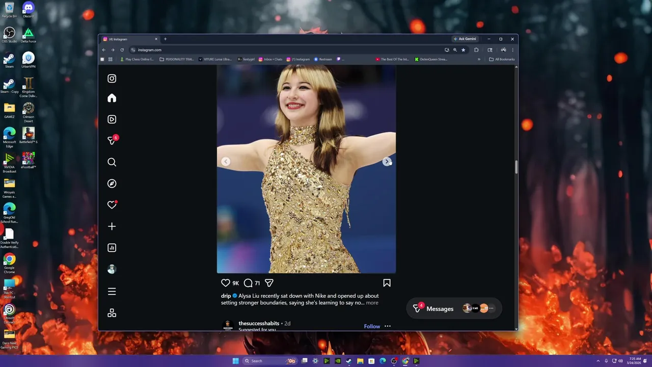652x367 pixels.
Task: Open File Explorer from the taskbar
Action: coord(360,361)
